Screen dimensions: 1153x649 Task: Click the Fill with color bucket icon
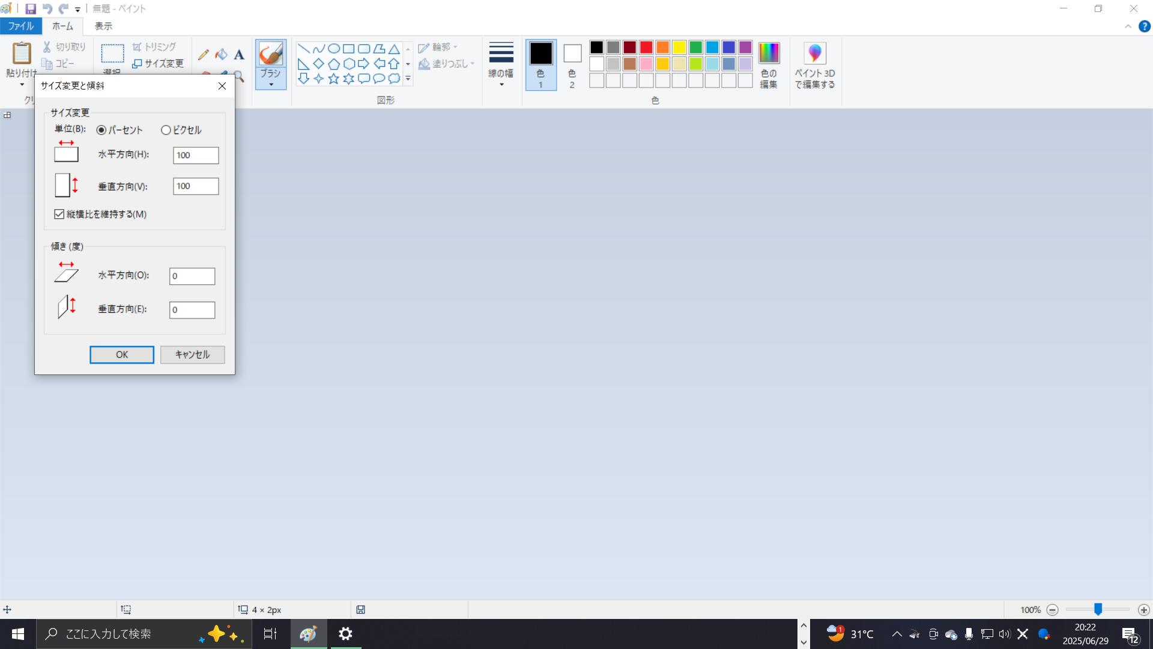point(221,54)
